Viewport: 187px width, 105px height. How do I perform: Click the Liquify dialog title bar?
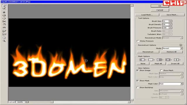click(82, 2)
